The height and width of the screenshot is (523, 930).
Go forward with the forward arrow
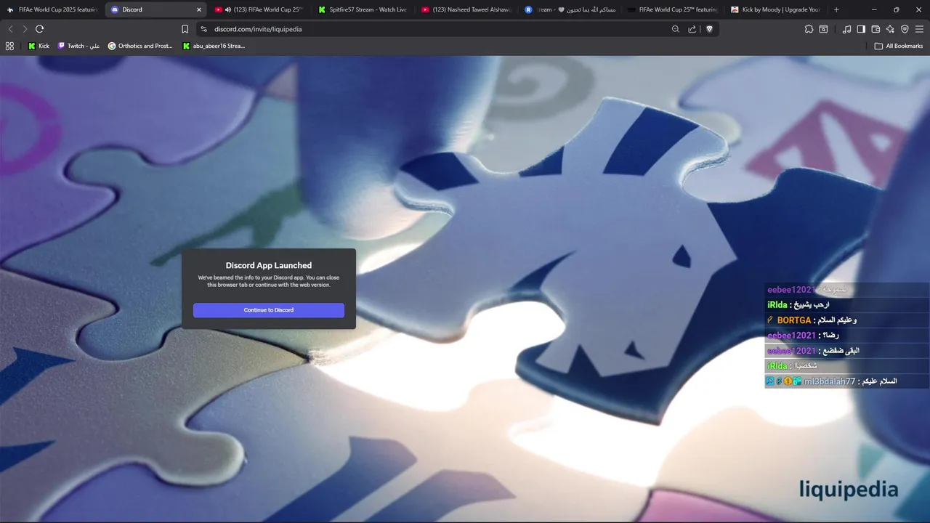tap(25, 29)
